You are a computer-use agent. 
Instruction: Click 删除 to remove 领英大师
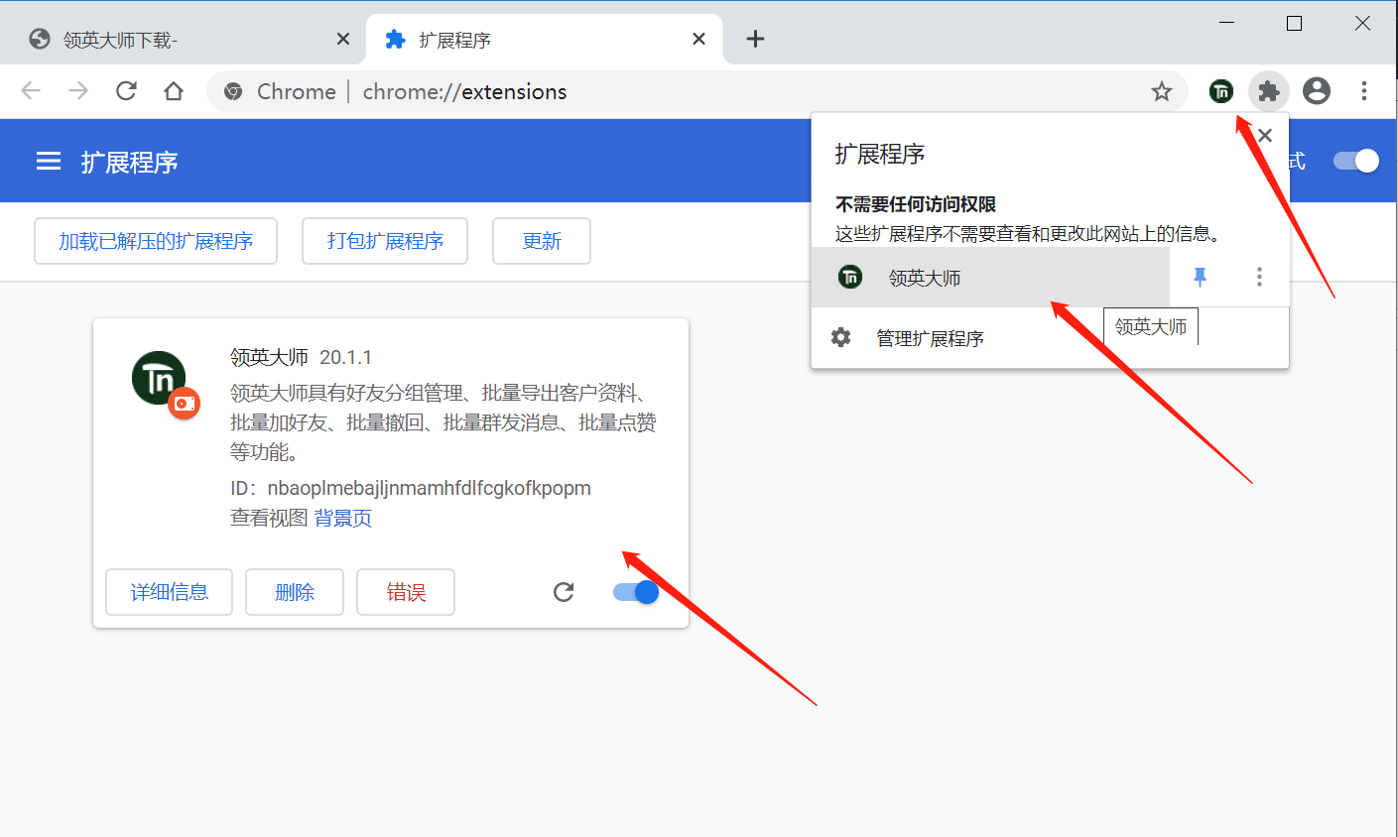tap(295, 592)
